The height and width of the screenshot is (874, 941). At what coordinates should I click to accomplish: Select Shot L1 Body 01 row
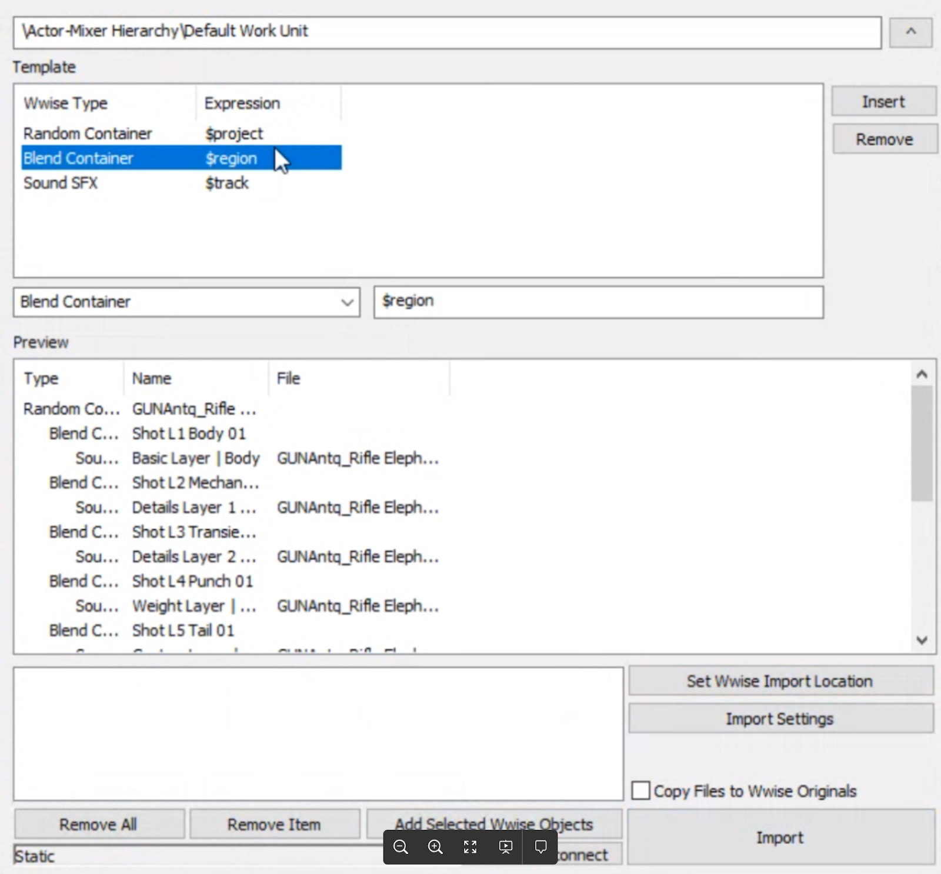(235, 433)
